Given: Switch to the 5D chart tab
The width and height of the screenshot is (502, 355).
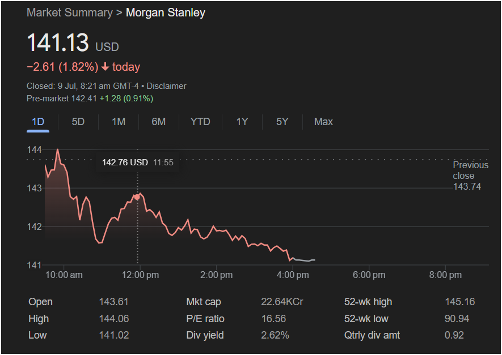Looking at the screenshot, I should (78, 122).
